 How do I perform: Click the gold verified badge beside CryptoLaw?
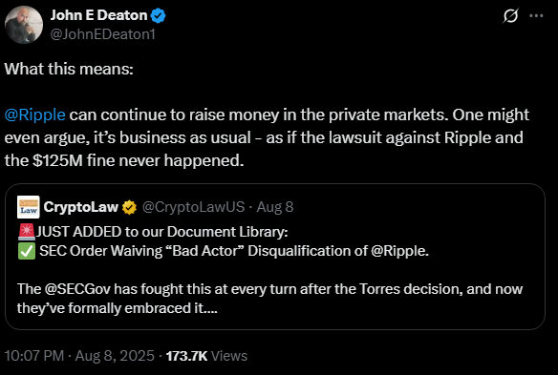pyautogui.click(x=129, y=207)
